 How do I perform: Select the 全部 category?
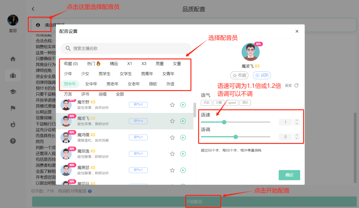pyautogui.click(x=120, y=94)
